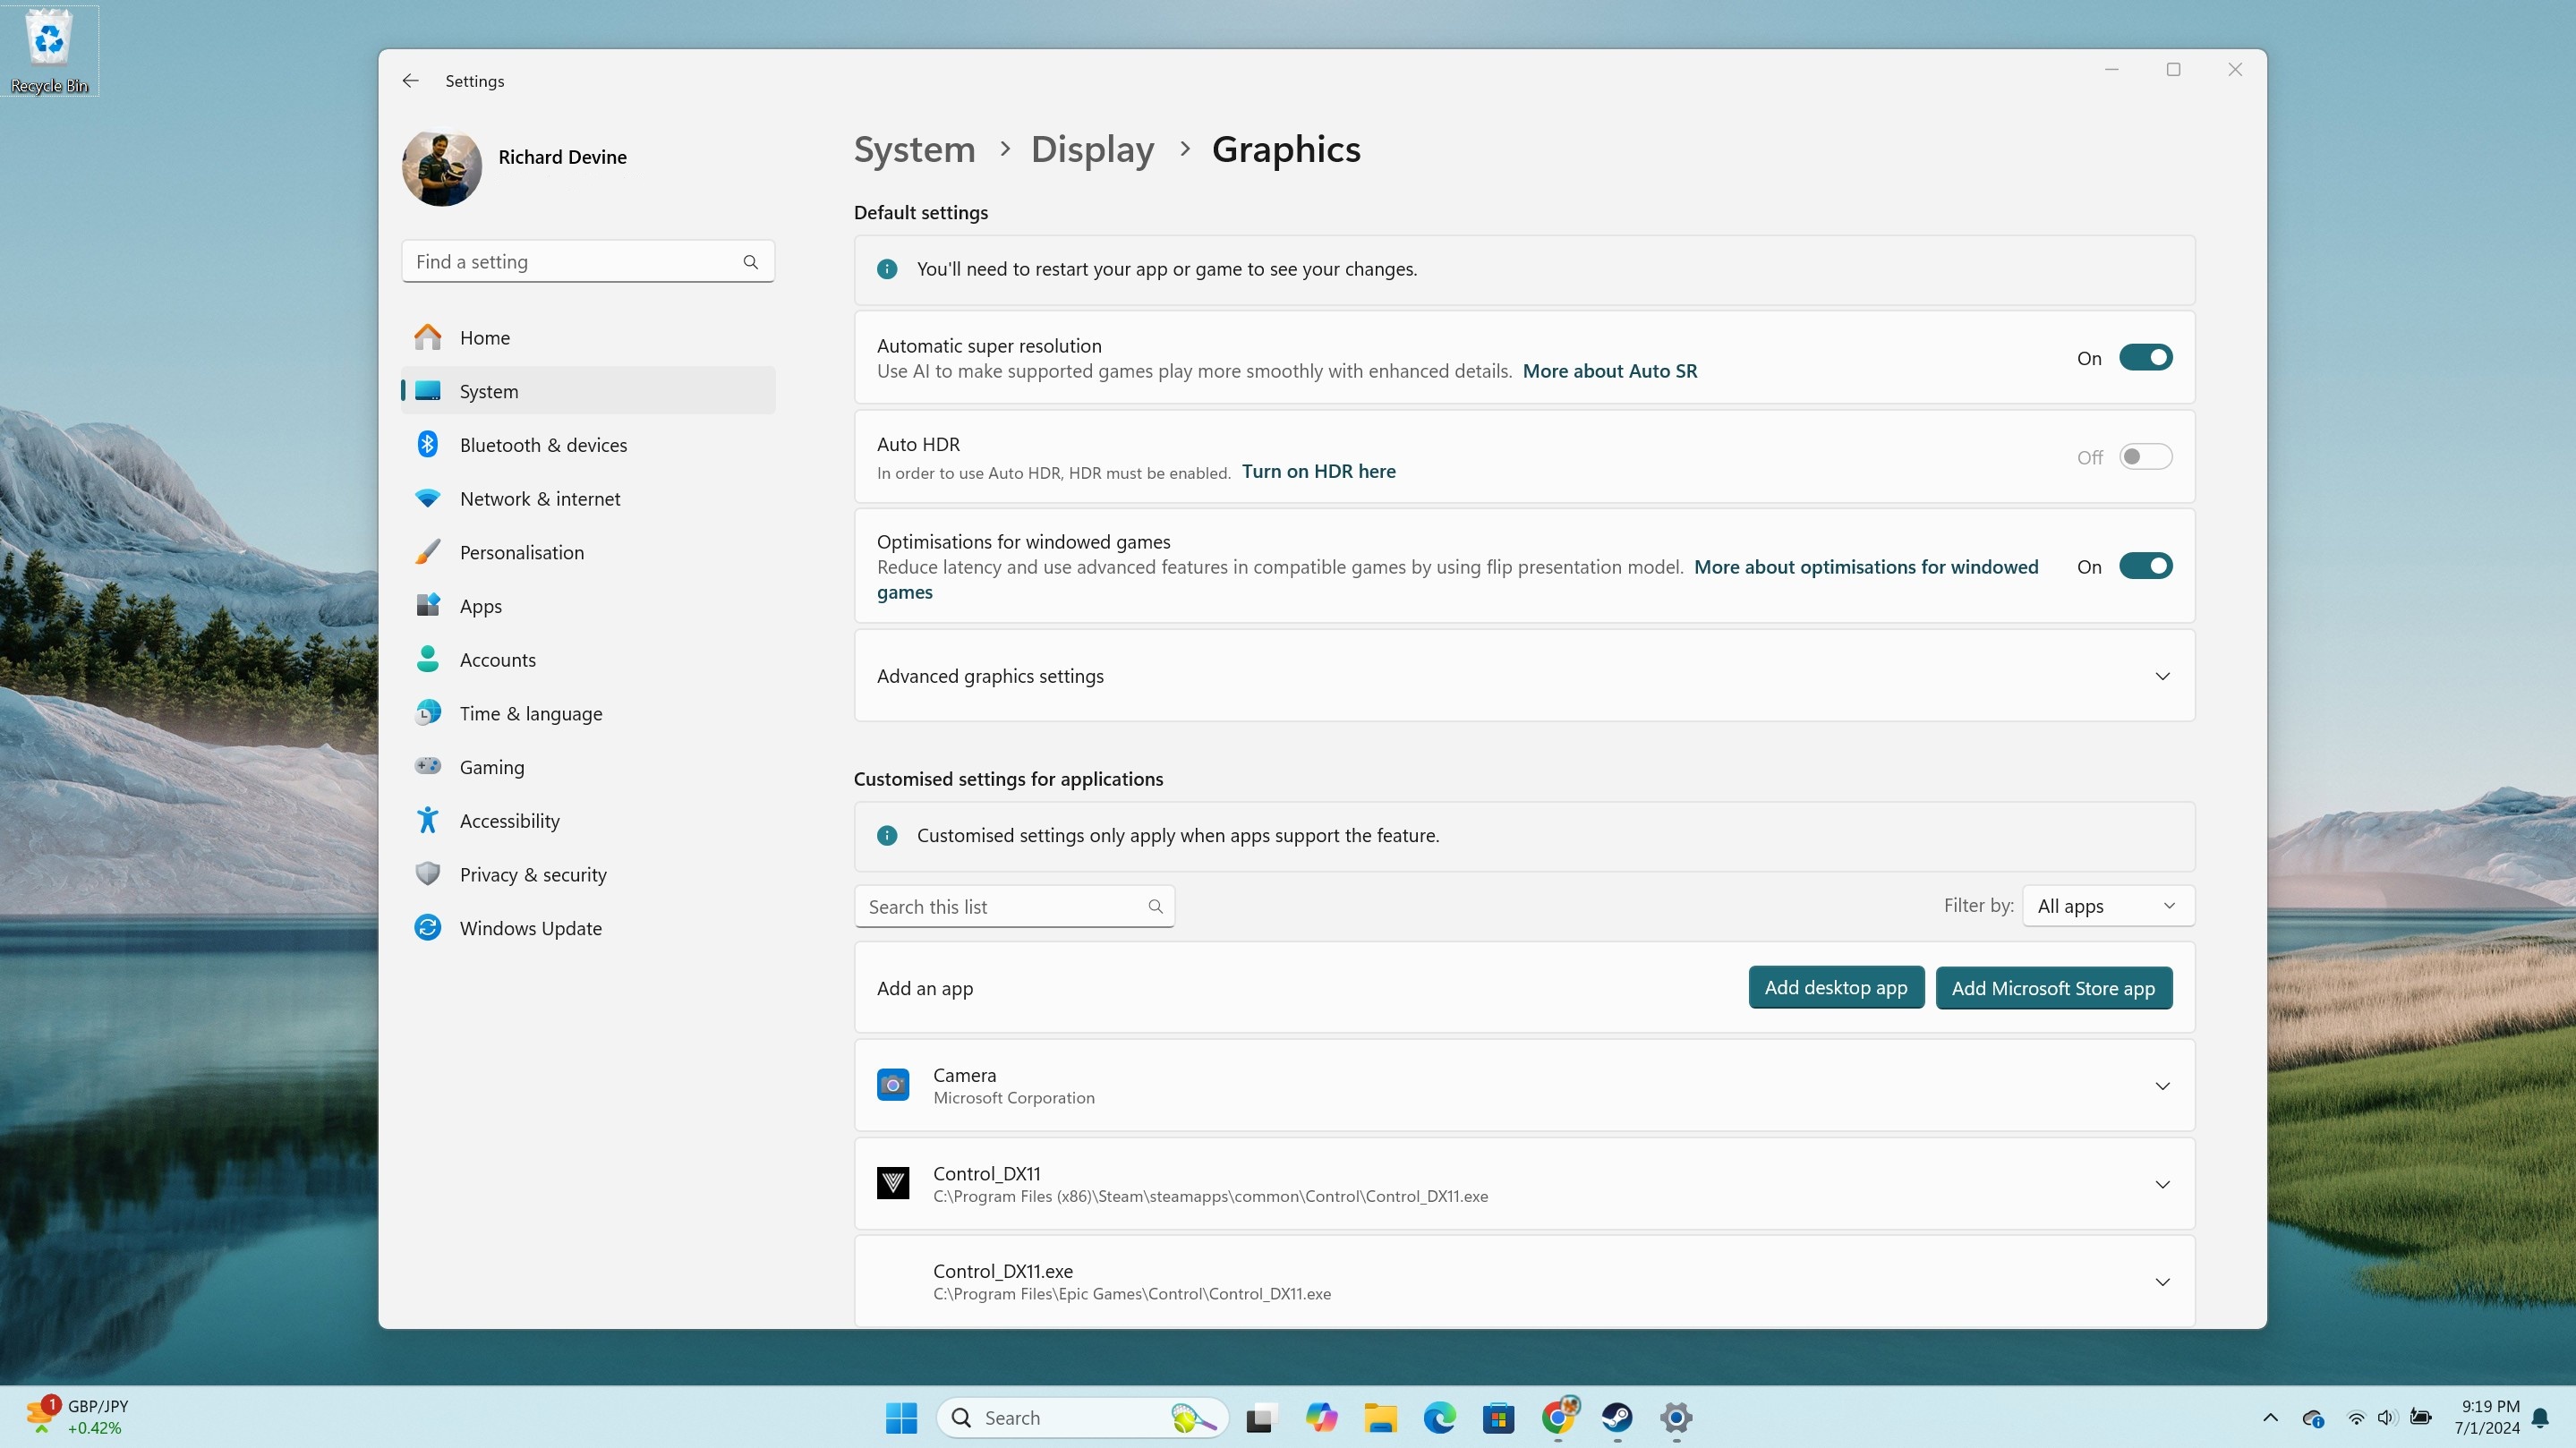Click the Search this list input field
The height and width of the screenshot is (1448, 2576).
point(1014,904)
